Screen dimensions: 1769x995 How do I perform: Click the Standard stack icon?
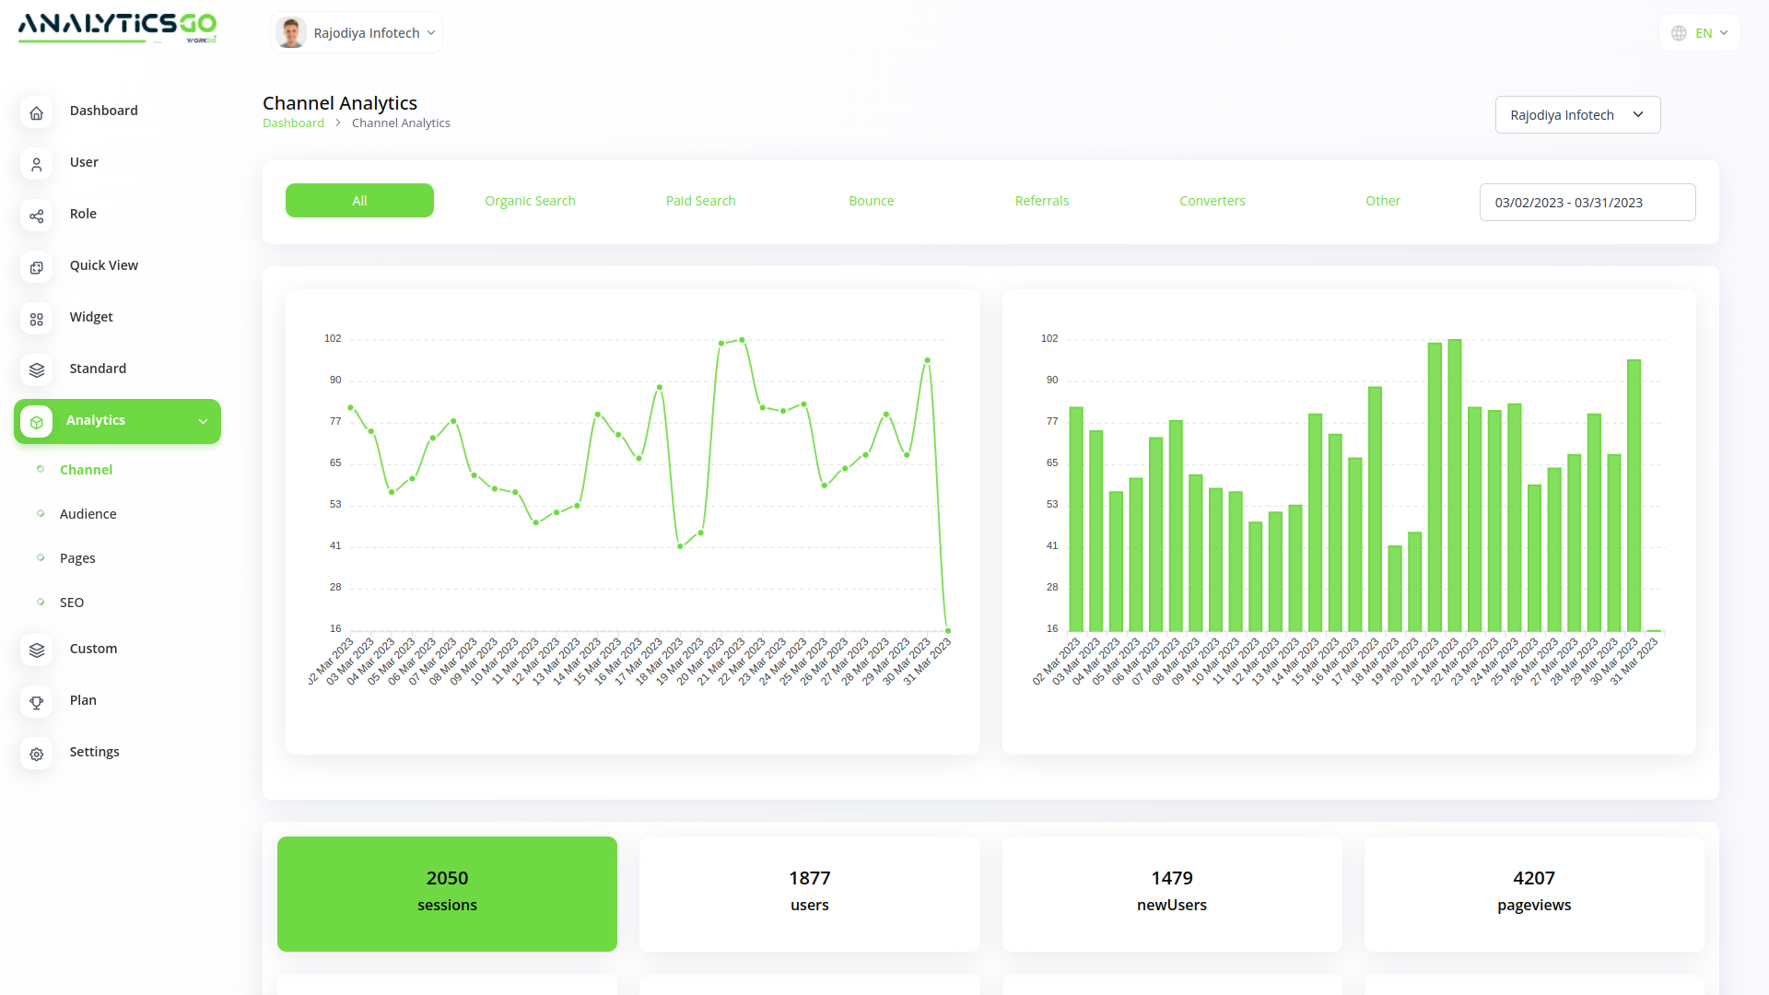coord(36,370)
